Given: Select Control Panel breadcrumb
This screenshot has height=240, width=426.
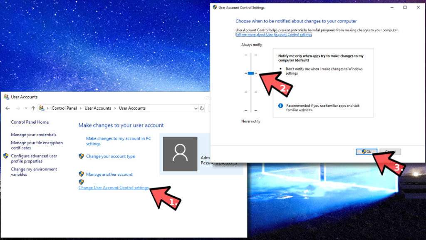Looking at the screenshot, I should click(64, 108).
